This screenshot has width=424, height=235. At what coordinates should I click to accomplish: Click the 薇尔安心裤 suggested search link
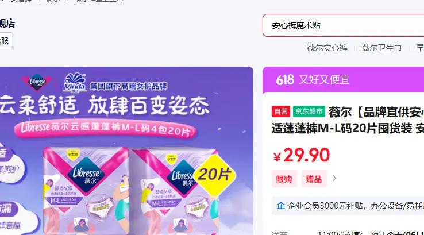tap(327, 48)
